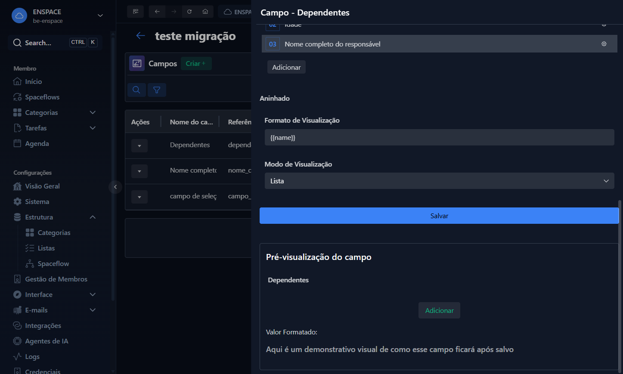
Task: Click the sidebar Search box
Action: (x=55, y=43)
